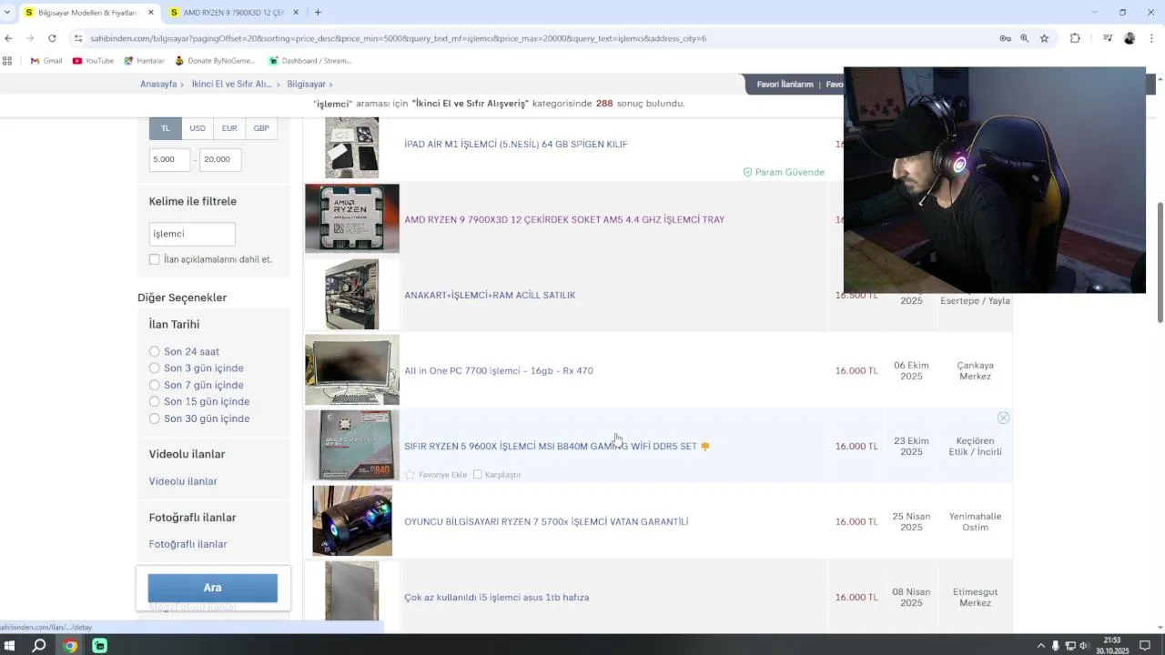
Task: Click the MSI B840 motherboard thumbnail
Action: pos(352,445)
